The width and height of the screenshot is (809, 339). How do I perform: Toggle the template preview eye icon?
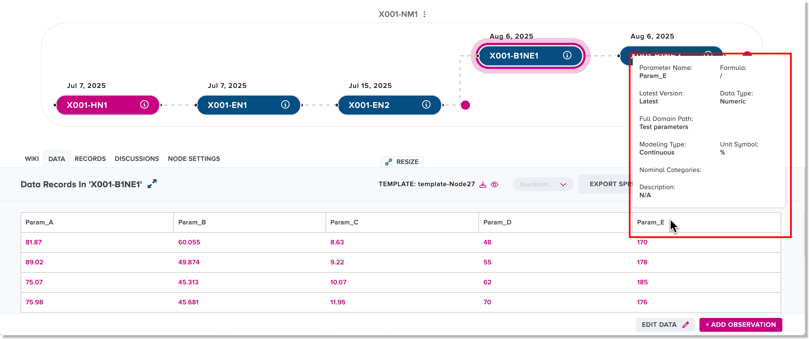[x=494, y=184]
